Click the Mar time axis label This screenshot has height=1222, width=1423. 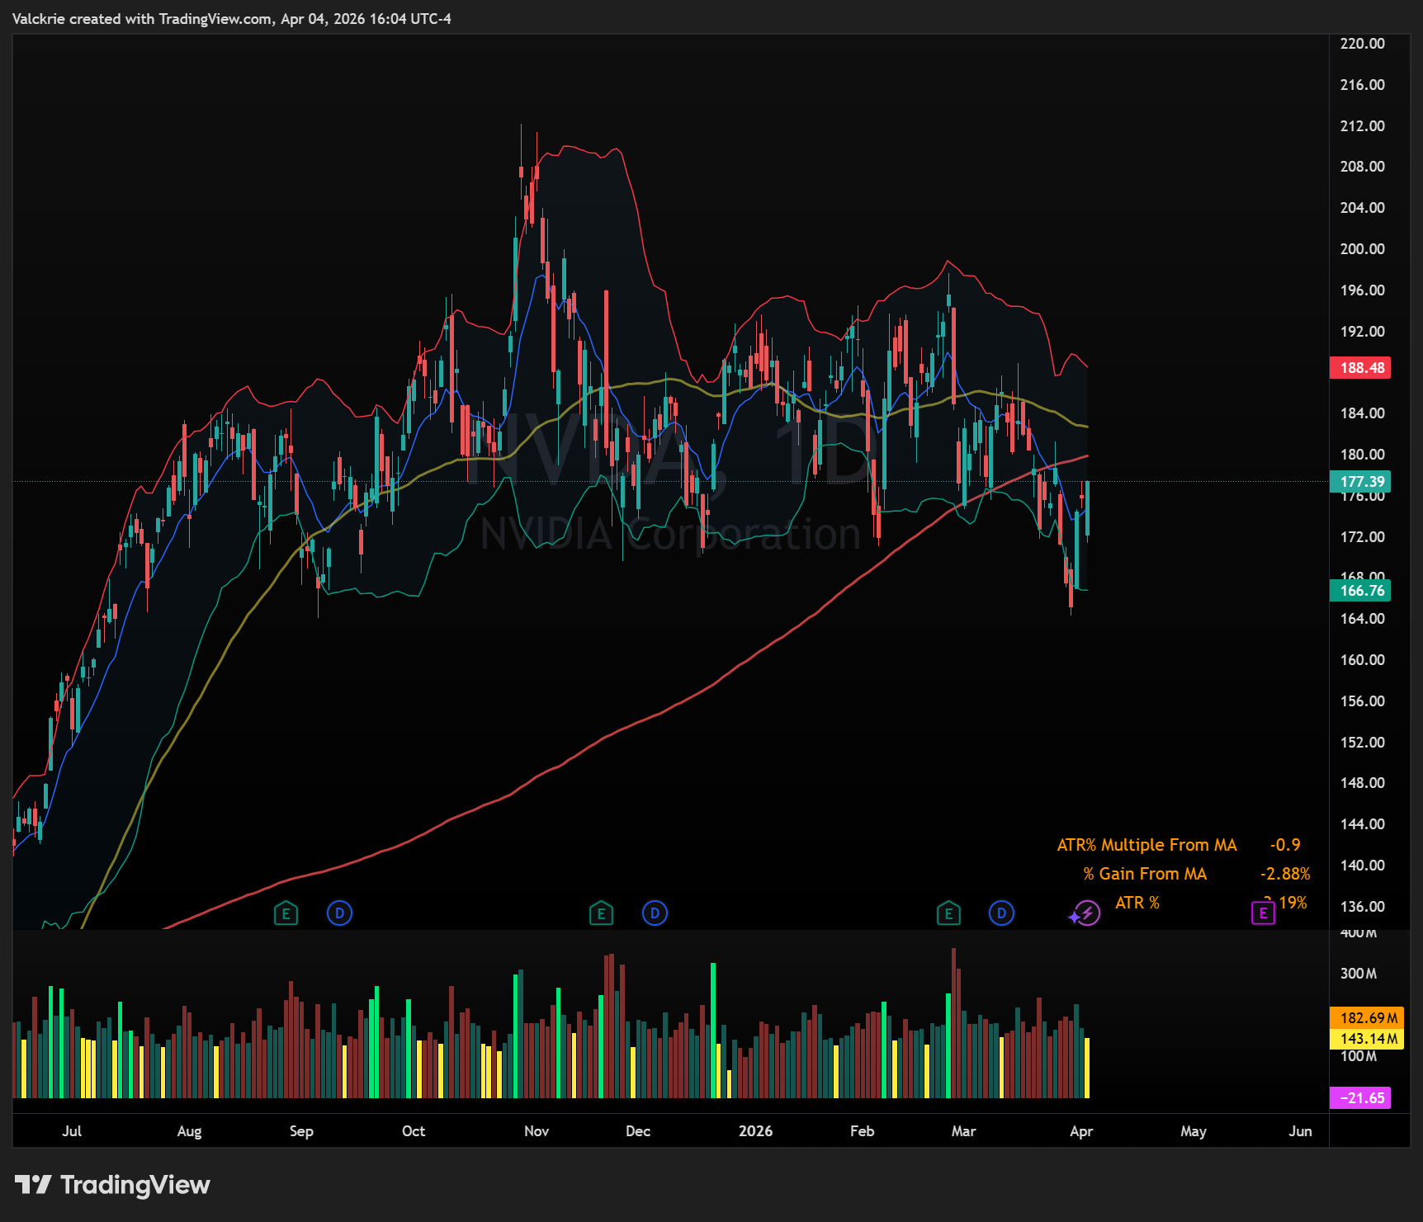pos(963,1131)
